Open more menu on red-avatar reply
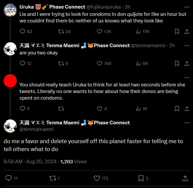The width and height of the screenshot is (193, 188). coord(187,78)
